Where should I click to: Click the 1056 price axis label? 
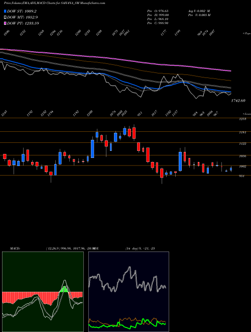(242, 156)
